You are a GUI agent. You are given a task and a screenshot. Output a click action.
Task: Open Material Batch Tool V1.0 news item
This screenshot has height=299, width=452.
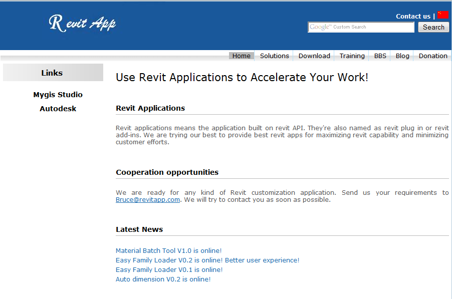[168, 250]
